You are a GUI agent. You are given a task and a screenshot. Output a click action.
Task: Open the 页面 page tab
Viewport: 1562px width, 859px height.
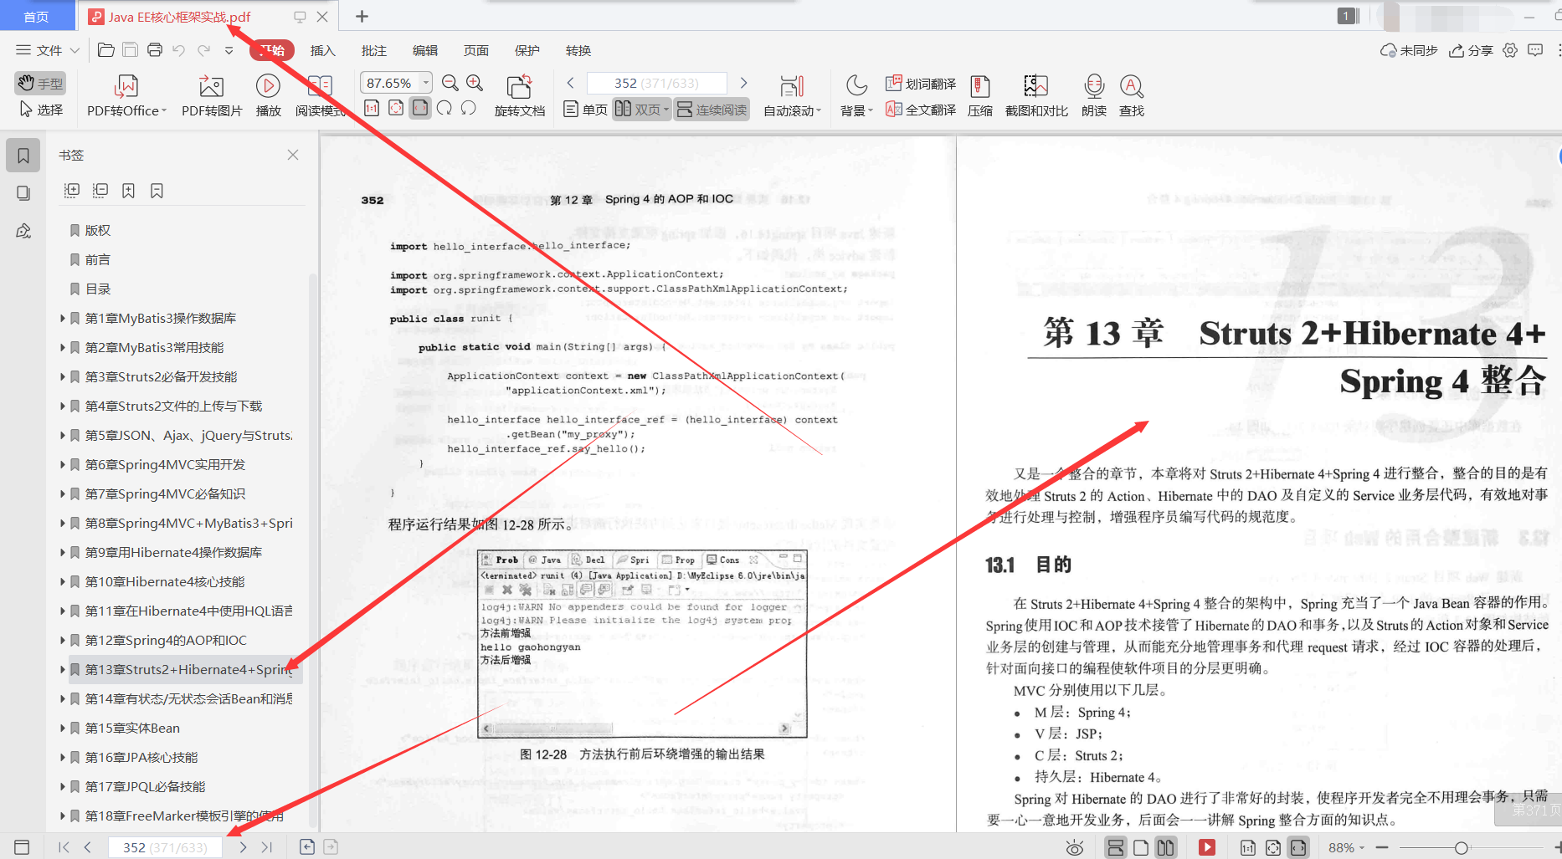476,50
